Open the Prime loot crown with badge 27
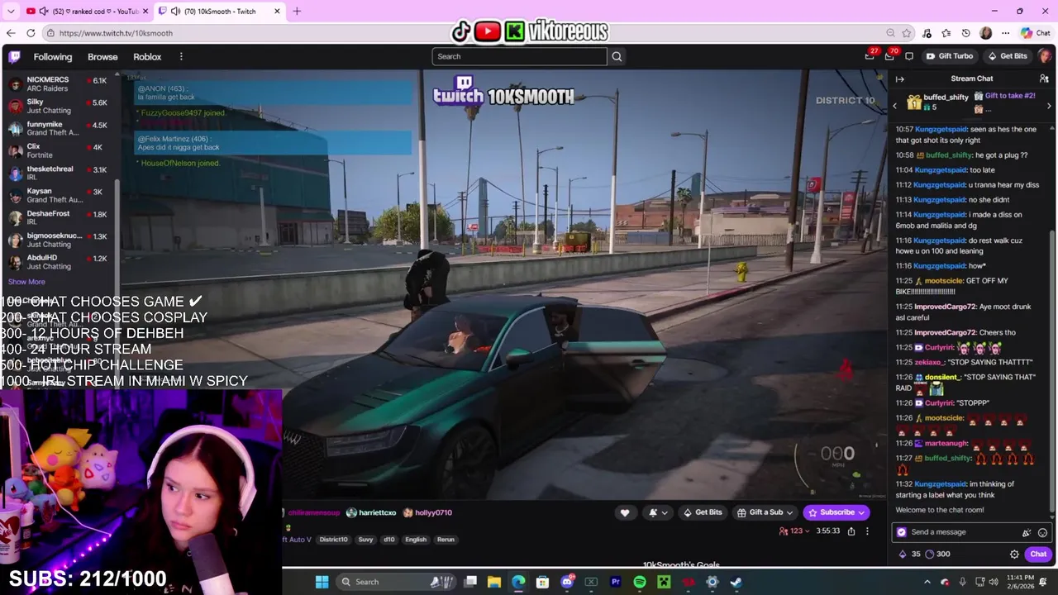The height and width of the screenshot is (595, 1058). (x=870, y=56)
